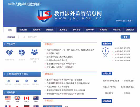Open the 法国艺术与文化教育体系及特点 article
140x107 pixels.
pyautogui.click(x=59, y=57)
